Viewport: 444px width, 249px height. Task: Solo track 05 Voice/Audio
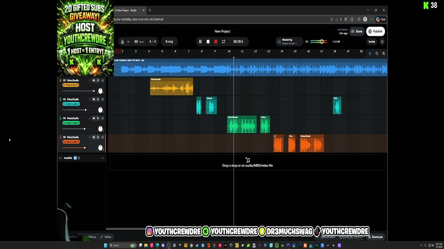click(x=98, y=137)
